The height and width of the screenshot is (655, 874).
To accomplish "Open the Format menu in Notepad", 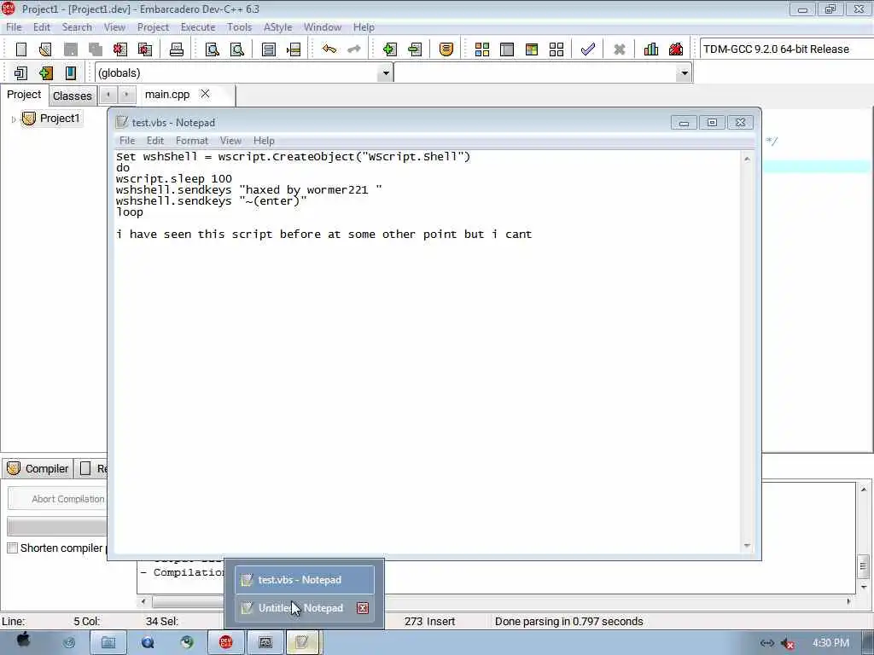I will (x=192, y=141).
